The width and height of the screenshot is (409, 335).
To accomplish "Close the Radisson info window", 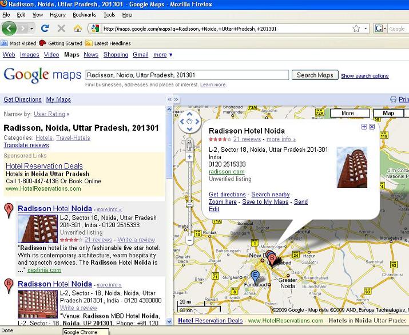I will [372, 127].
